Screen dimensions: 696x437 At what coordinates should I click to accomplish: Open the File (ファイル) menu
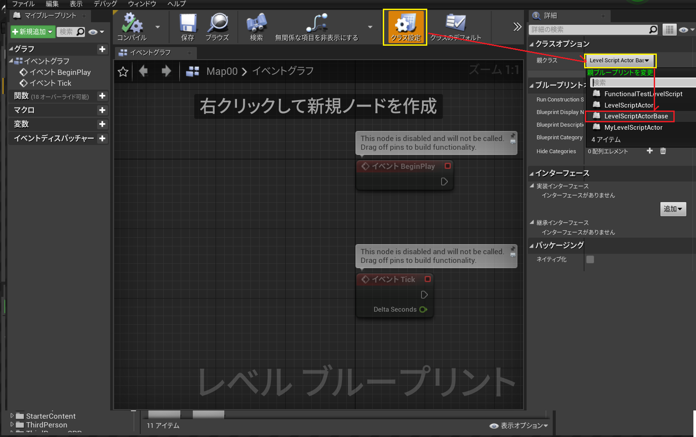click(23, 4)
